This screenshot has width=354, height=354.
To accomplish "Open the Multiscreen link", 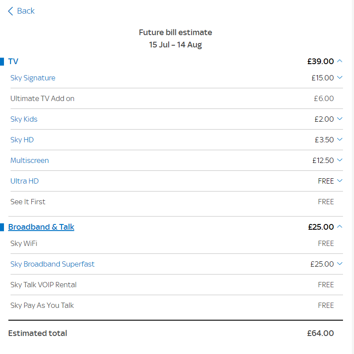I will [29, 160].
